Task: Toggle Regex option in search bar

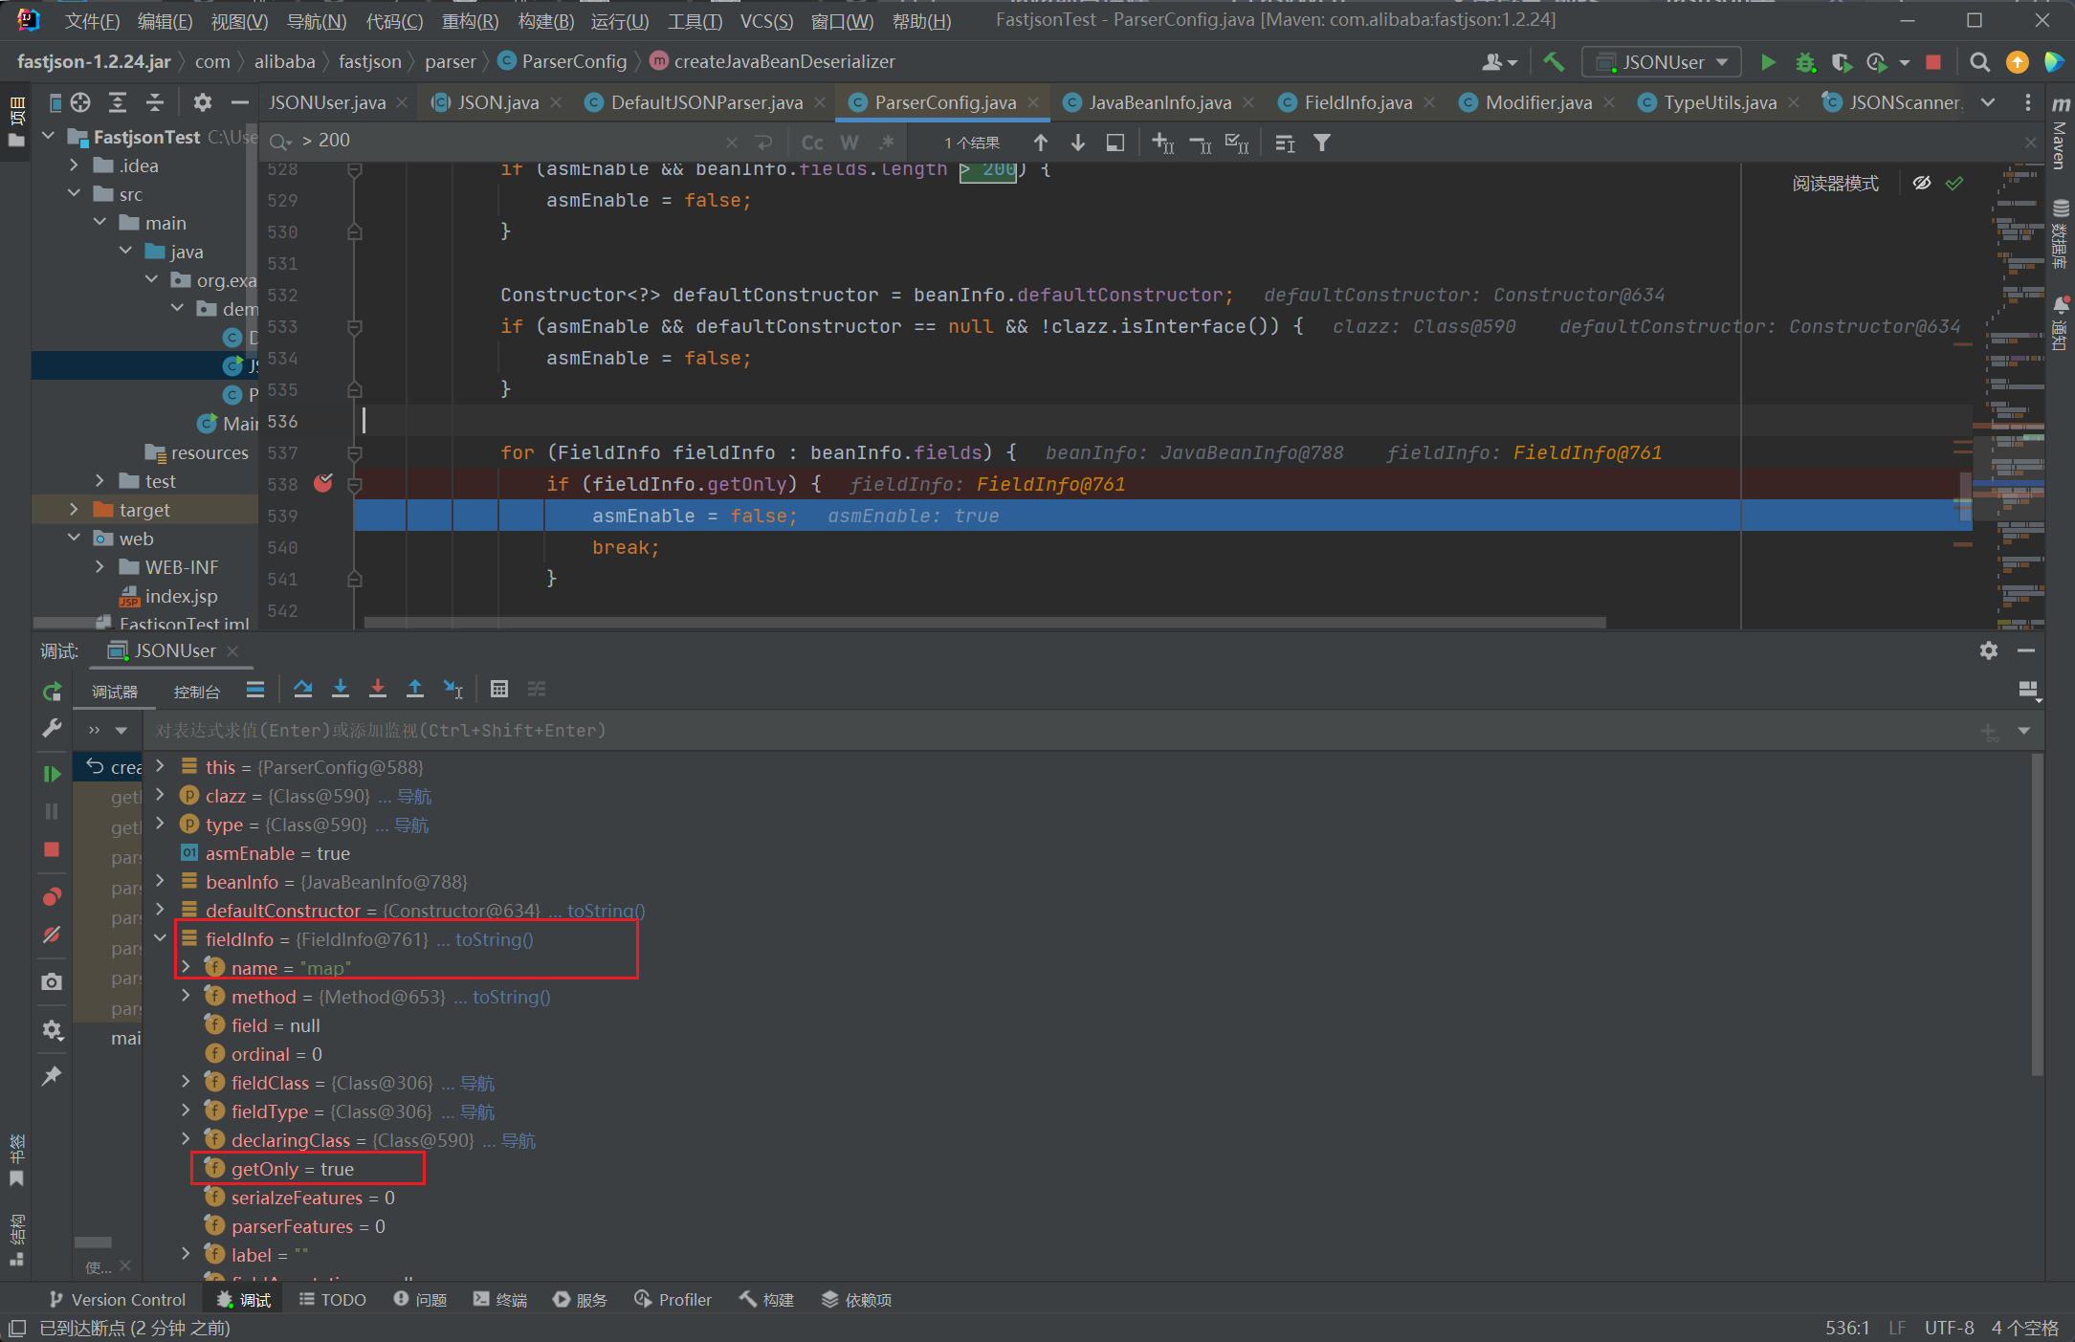Action: pyautogui.click(x=887, y=143)
